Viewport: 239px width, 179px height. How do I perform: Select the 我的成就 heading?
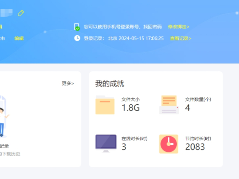tap(110, 84)
